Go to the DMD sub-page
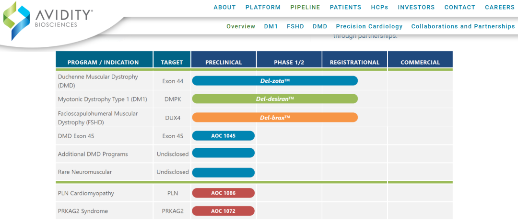The image size is (518, 220). pos(320,26)
